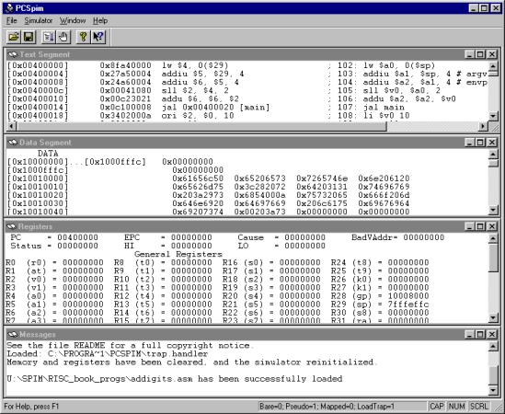Close the Data Segment window
The image size is (505, 414).
click(492, 143)
